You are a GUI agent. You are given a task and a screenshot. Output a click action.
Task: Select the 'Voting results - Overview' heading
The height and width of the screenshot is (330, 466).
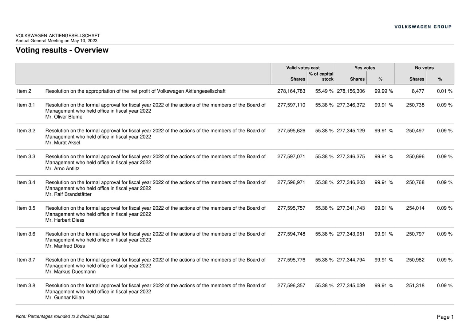62,50
